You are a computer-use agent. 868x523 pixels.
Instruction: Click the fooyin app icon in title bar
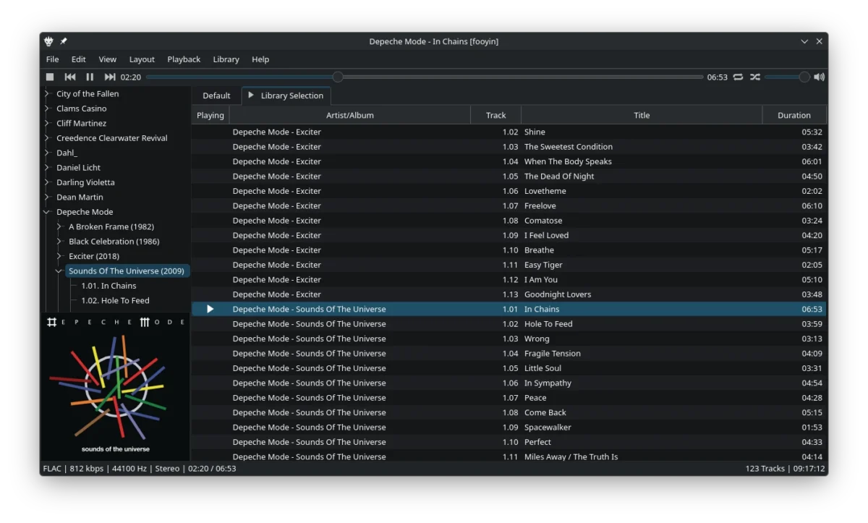[49, 41]
